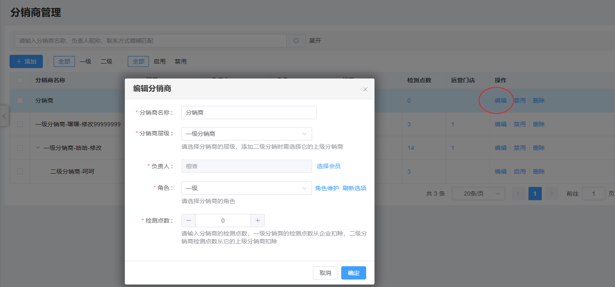Click 编辑 in the 分销商 row
The width and height of the screenshot is (615, 287).
[501, 101]
